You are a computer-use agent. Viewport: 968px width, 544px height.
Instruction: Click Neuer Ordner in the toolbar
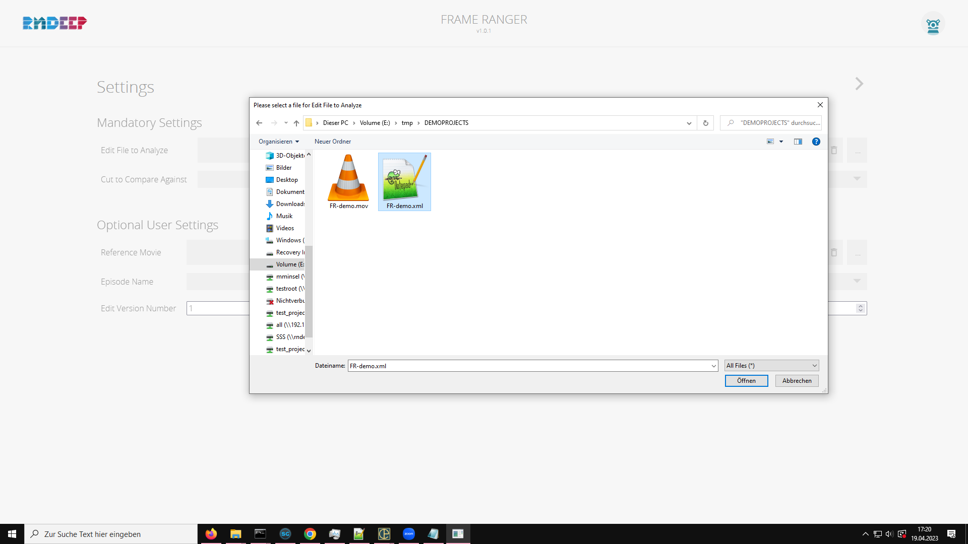point(332,142)
